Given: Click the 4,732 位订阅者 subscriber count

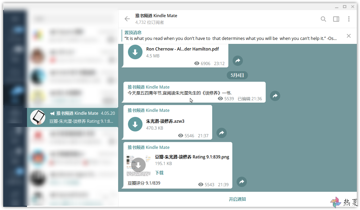Looking at the screenshot, I should 149,22.
